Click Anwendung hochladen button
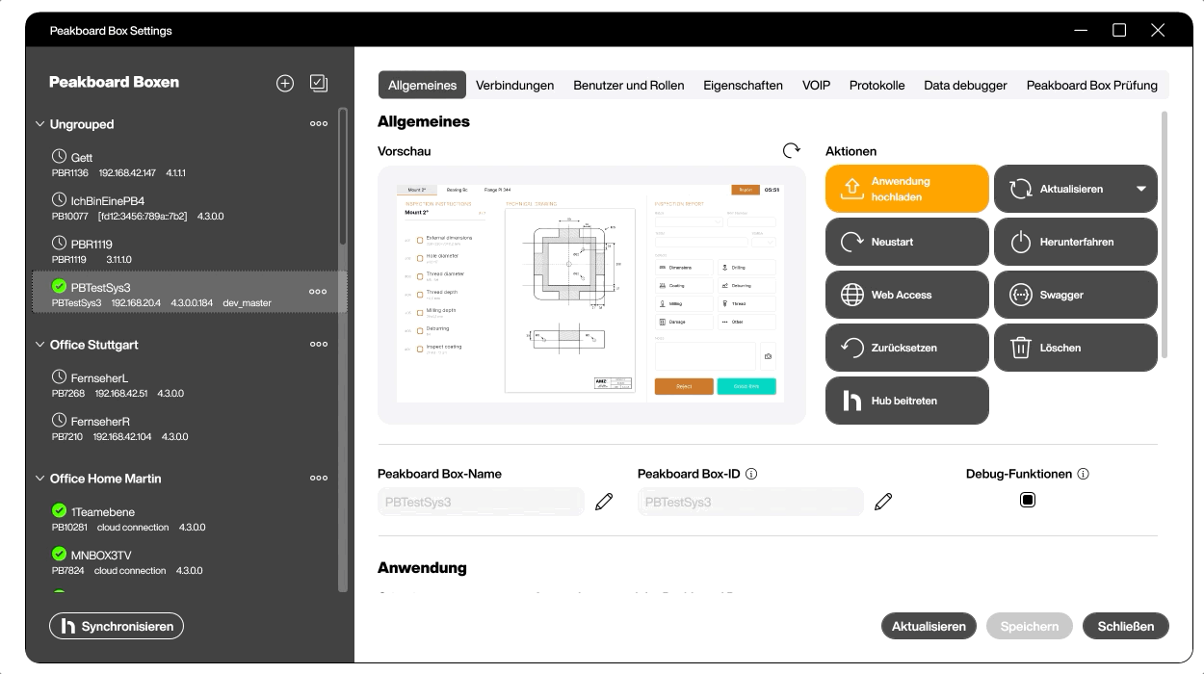 pyautogui.click(x=907, y=189)
